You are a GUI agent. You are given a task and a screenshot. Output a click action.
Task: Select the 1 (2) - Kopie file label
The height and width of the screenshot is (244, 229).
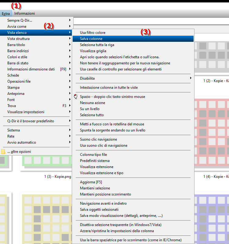pyautogui.click(x=216, y=81)
